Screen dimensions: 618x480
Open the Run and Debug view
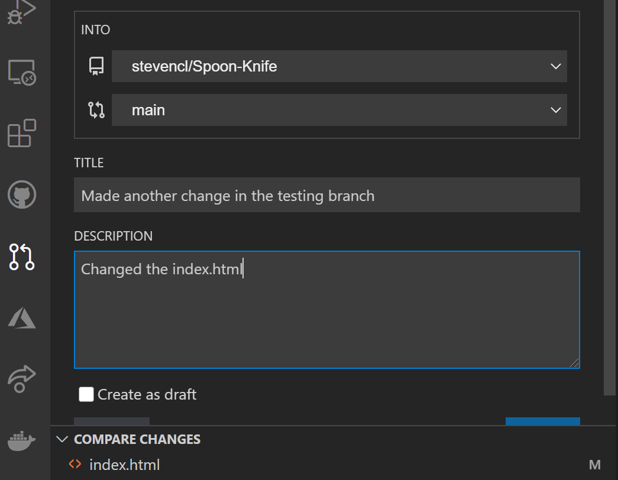[x=22, y=12]
